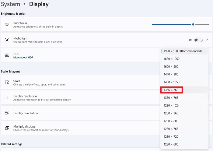
Task: Open the More about HDR link
Action: 23,58
